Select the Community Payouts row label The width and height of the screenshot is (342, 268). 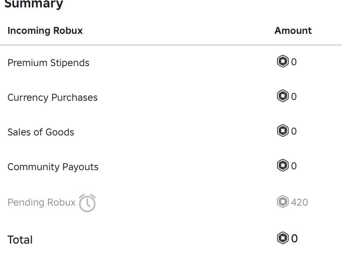(x=53, y=167)
